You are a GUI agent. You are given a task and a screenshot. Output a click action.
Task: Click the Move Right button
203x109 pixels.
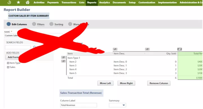(126, 83)
